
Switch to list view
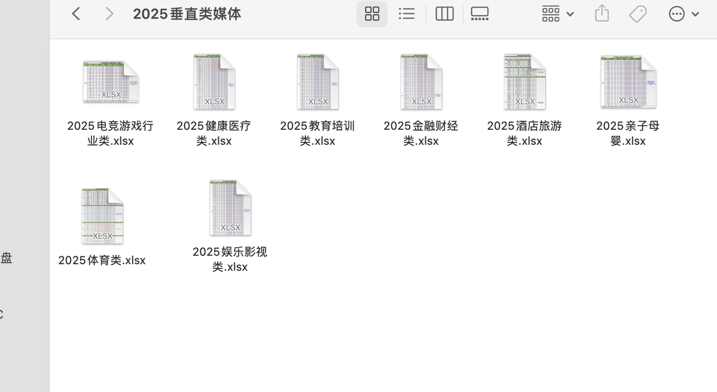pos(407,14)
